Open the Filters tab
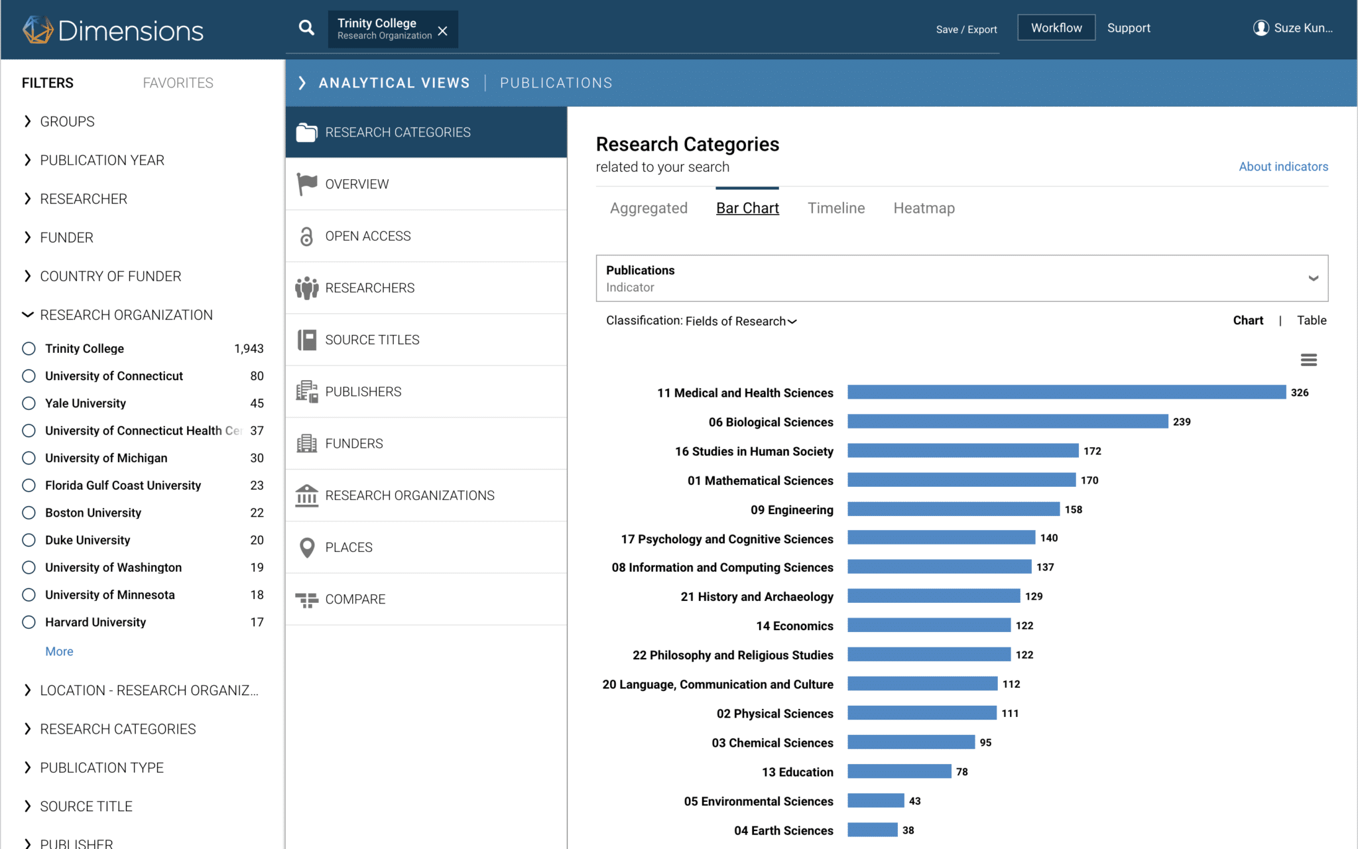This screenshot has width=1358, height=849. point(48,83)
